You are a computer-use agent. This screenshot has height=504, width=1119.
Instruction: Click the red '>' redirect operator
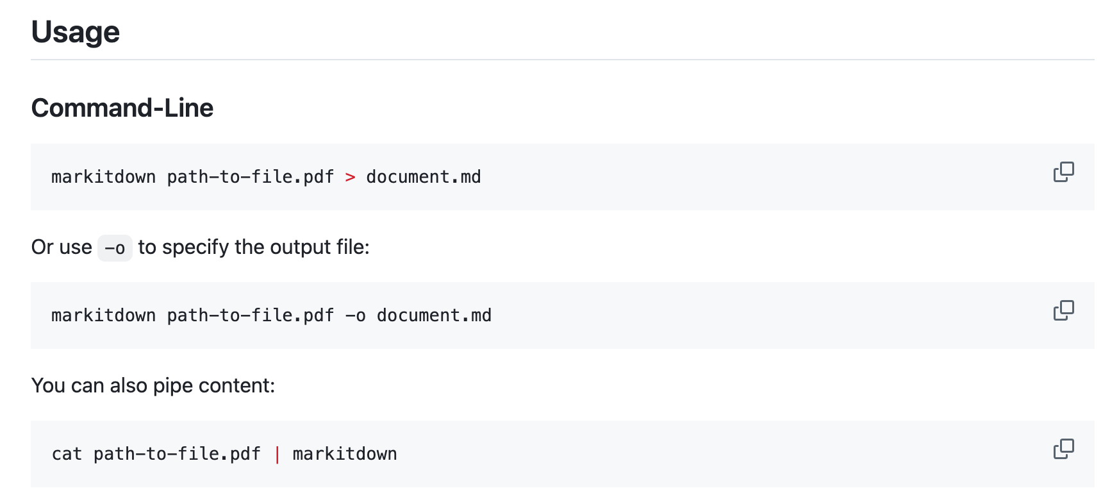(x=350, y=178)
